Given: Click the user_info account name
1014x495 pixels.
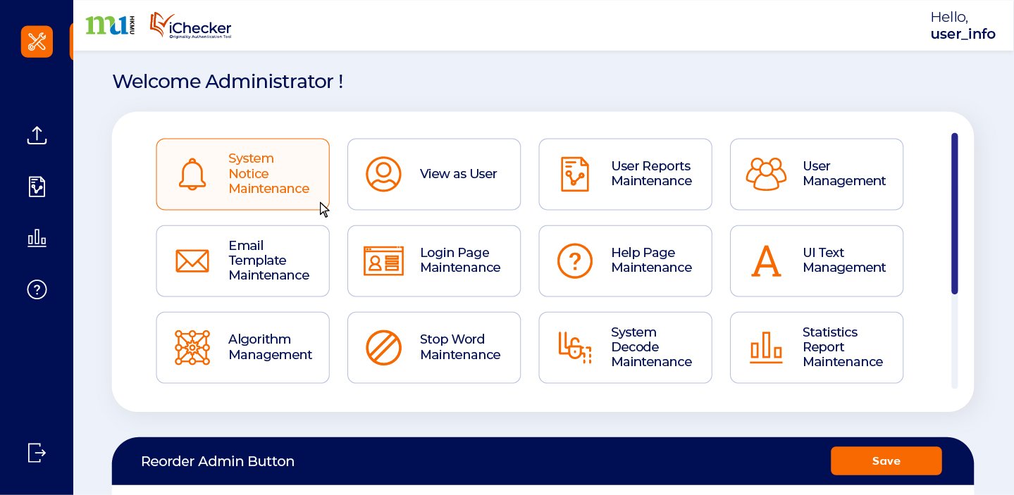Looking at the screenshot, I should 963,34.
